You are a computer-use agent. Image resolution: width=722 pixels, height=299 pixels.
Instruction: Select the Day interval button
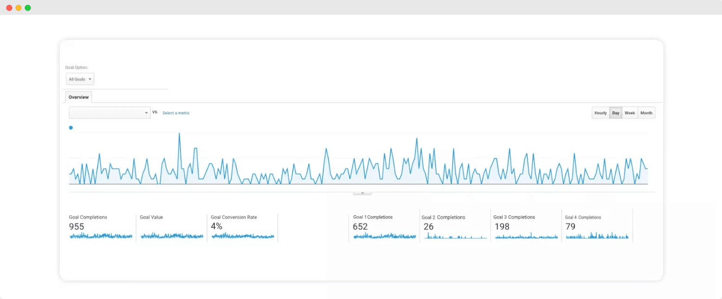pos(616,113)
